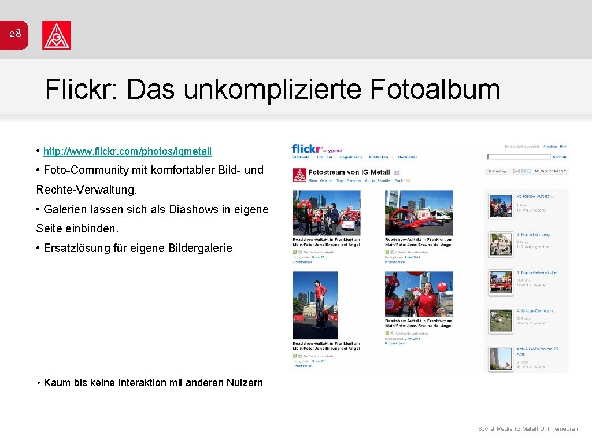
Task: Click the Anmelden link
Action: (x=550, y=146)
